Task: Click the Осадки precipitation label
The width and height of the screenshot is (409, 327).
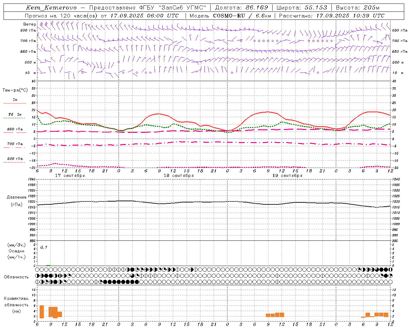Action: pyautogui.click(x=17, y=251)
